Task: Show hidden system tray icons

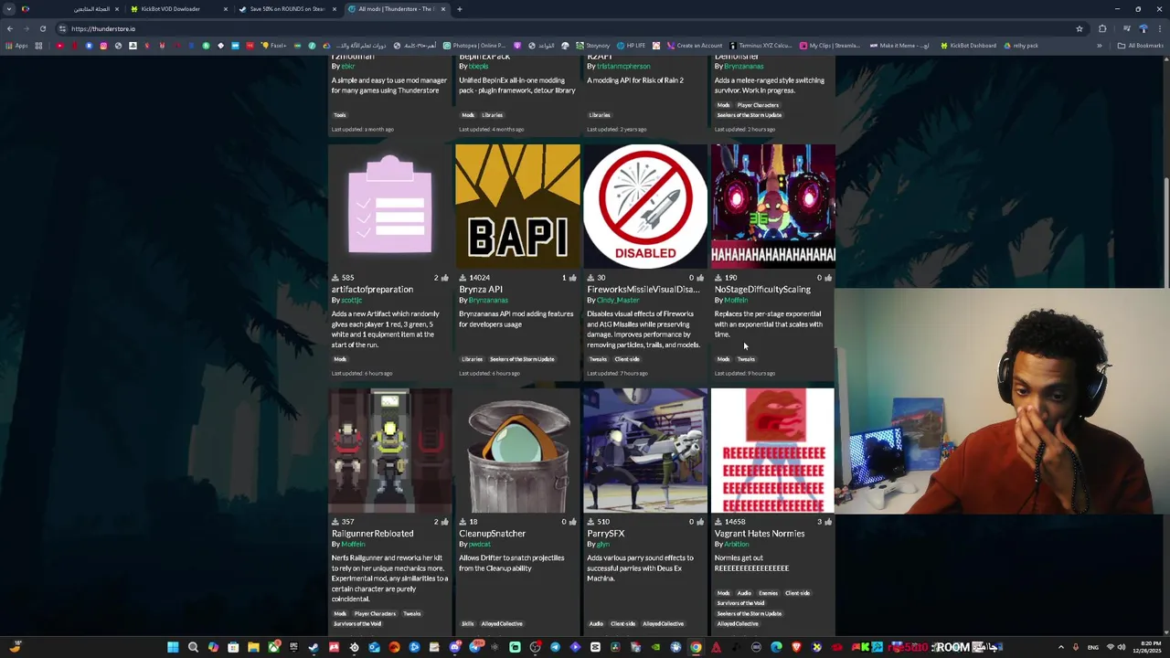Action: click(x=1061, y=647)
